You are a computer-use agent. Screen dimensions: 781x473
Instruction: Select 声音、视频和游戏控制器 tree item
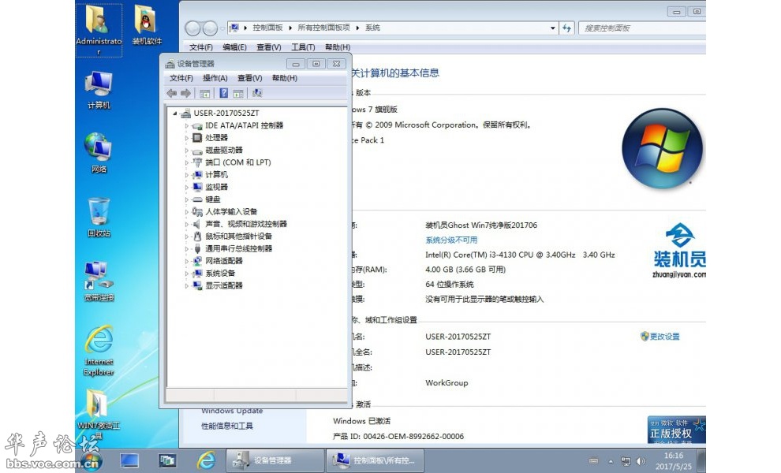tap(246, 224)
